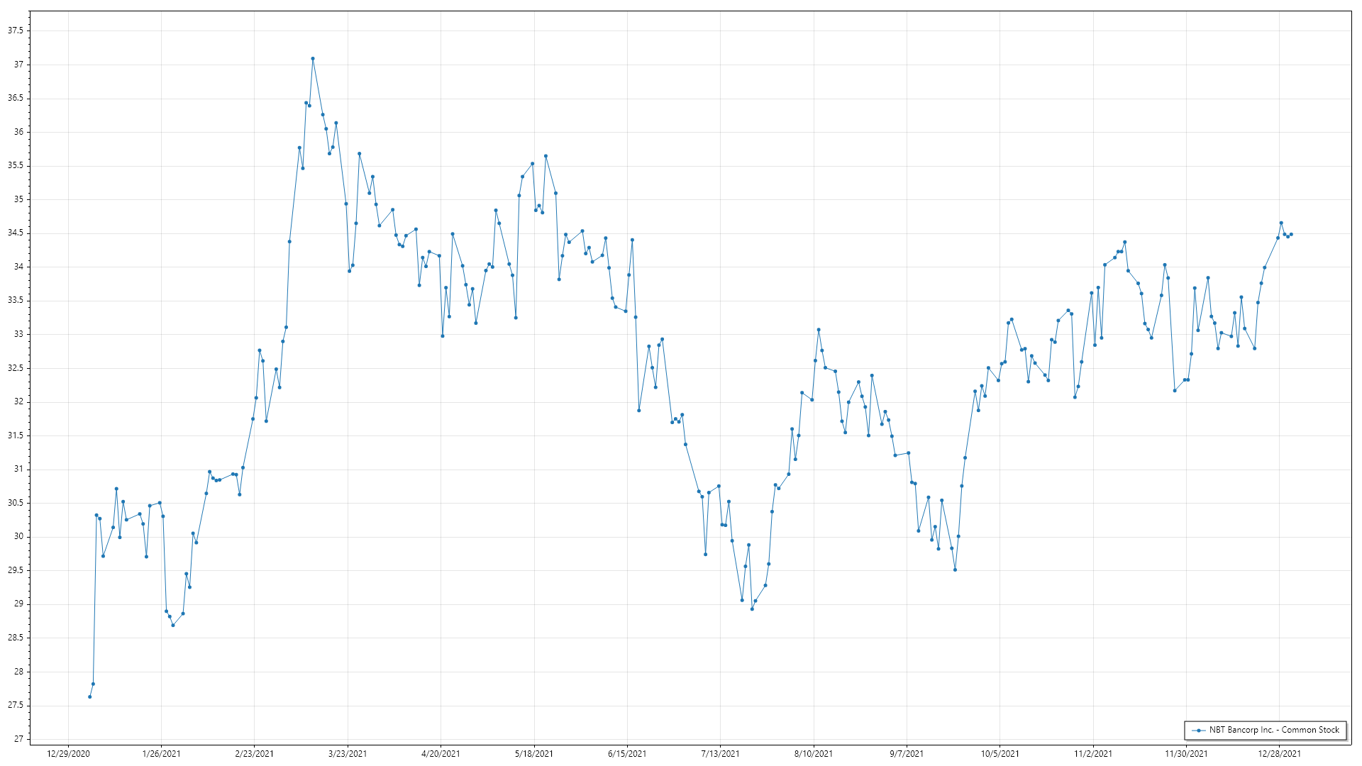
Task: Click the 27 y-axis value label
Action: point(18,739)
